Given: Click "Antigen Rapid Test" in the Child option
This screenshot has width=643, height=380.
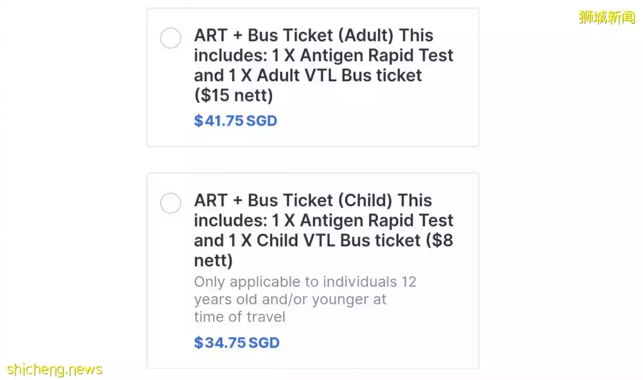Looking at the screenshot, I should 376,221.
